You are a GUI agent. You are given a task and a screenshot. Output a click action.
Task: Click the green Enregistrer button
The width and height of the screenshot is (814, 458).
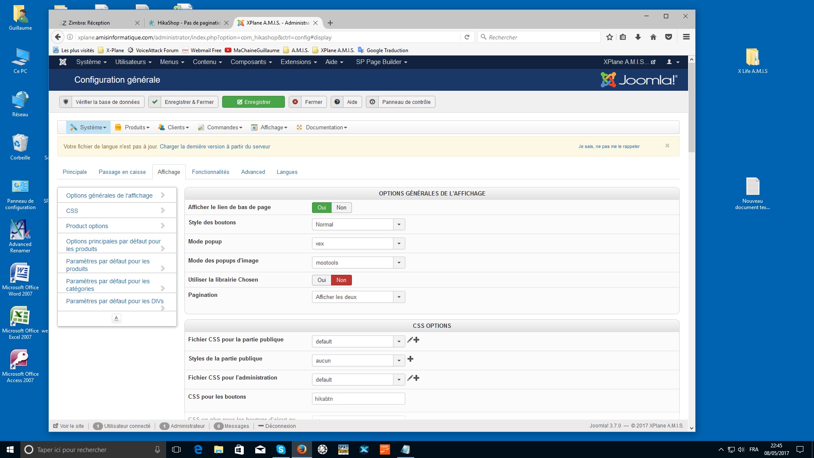(x=254, y=102)
